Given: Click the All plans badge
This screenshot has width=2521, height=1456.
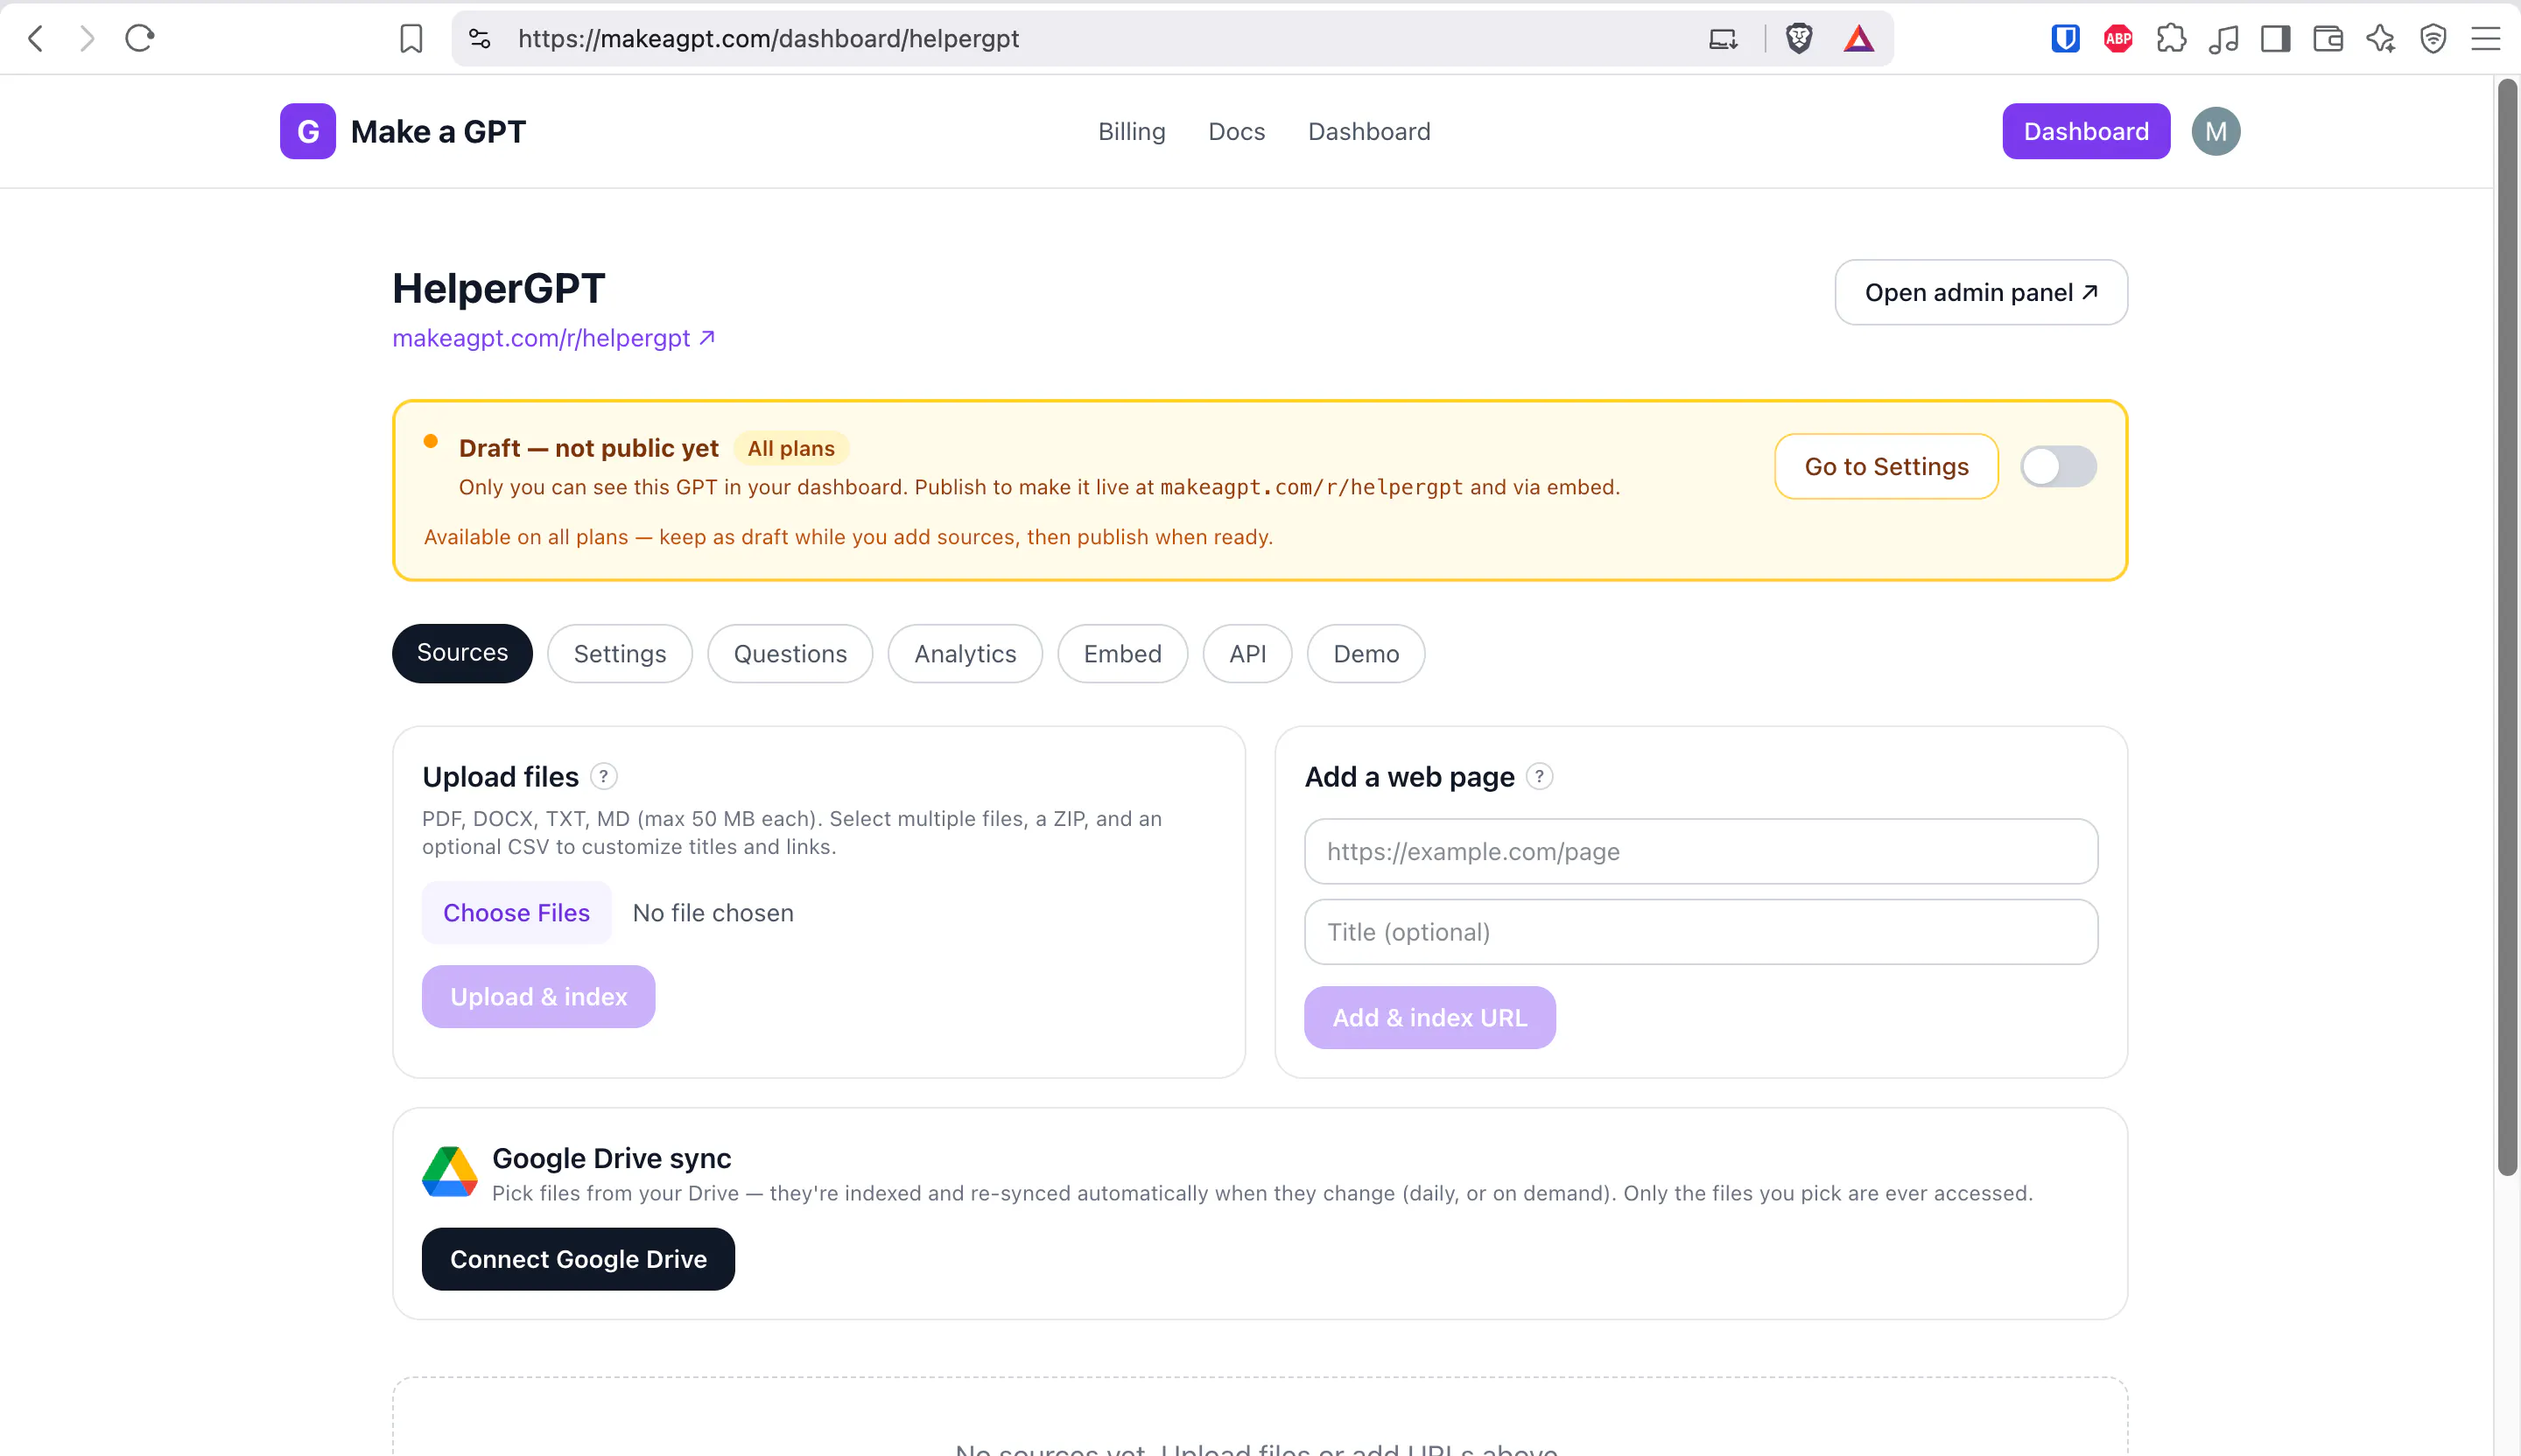Looking at the screenshot, I should (x=791, y=449).
